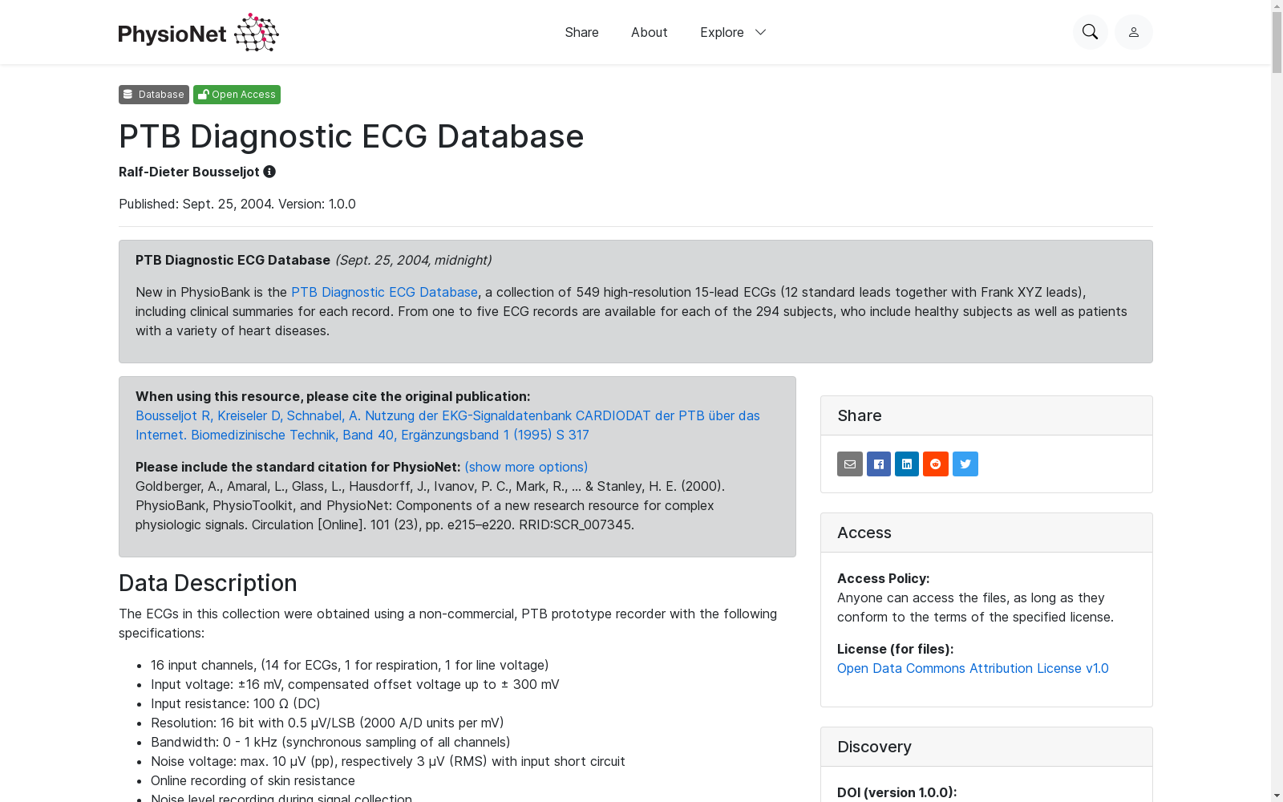Select the Database badge
This screenshot has height=802, width=1283.
pyautogui.click(x=154, y=95)
